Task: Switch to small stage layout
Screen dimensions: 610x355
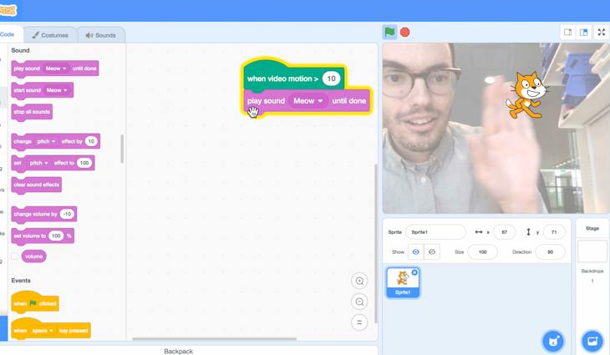Action: tap(568, 33)
